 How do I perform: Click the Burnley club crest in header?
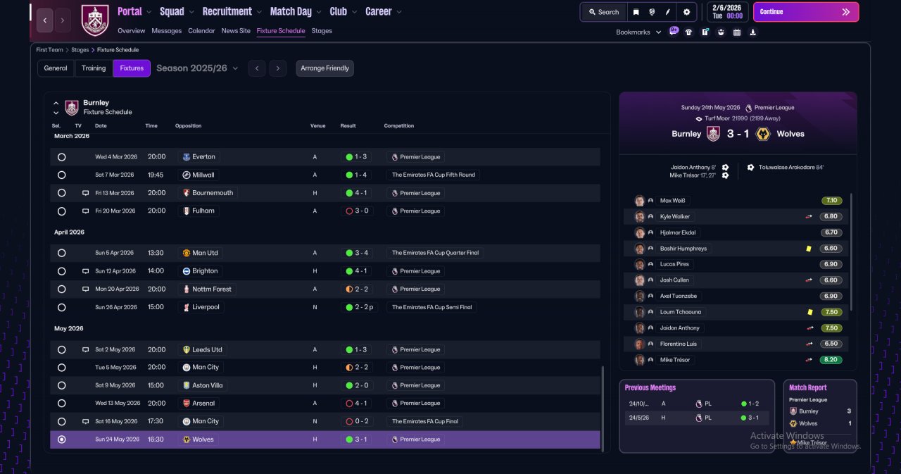click(x=95, y=20)
